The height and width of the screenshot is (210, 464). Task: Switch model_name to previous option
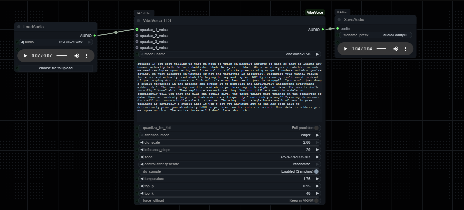tap(142, 54)
